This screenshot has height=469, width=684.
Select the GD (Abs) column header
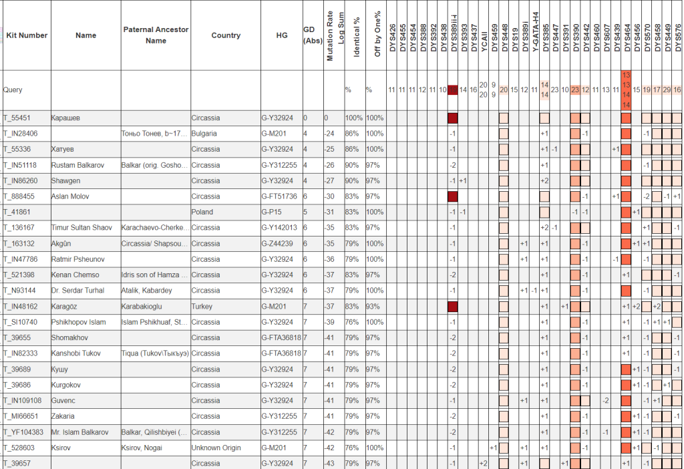(x=312, y=35)
